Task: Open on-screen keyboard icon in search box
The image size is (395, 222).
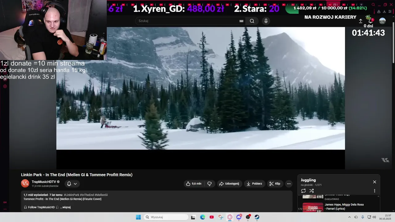Action: pyautogui.click(x=241, y=21)
